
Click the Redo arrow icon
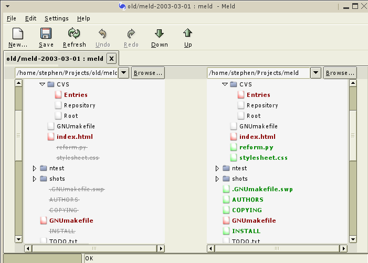pyautogui.click(x=131, y=34)
